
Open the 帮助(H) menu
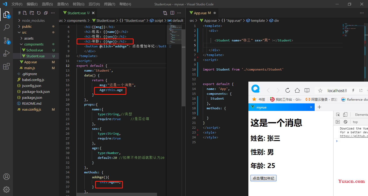click(125, 4)
